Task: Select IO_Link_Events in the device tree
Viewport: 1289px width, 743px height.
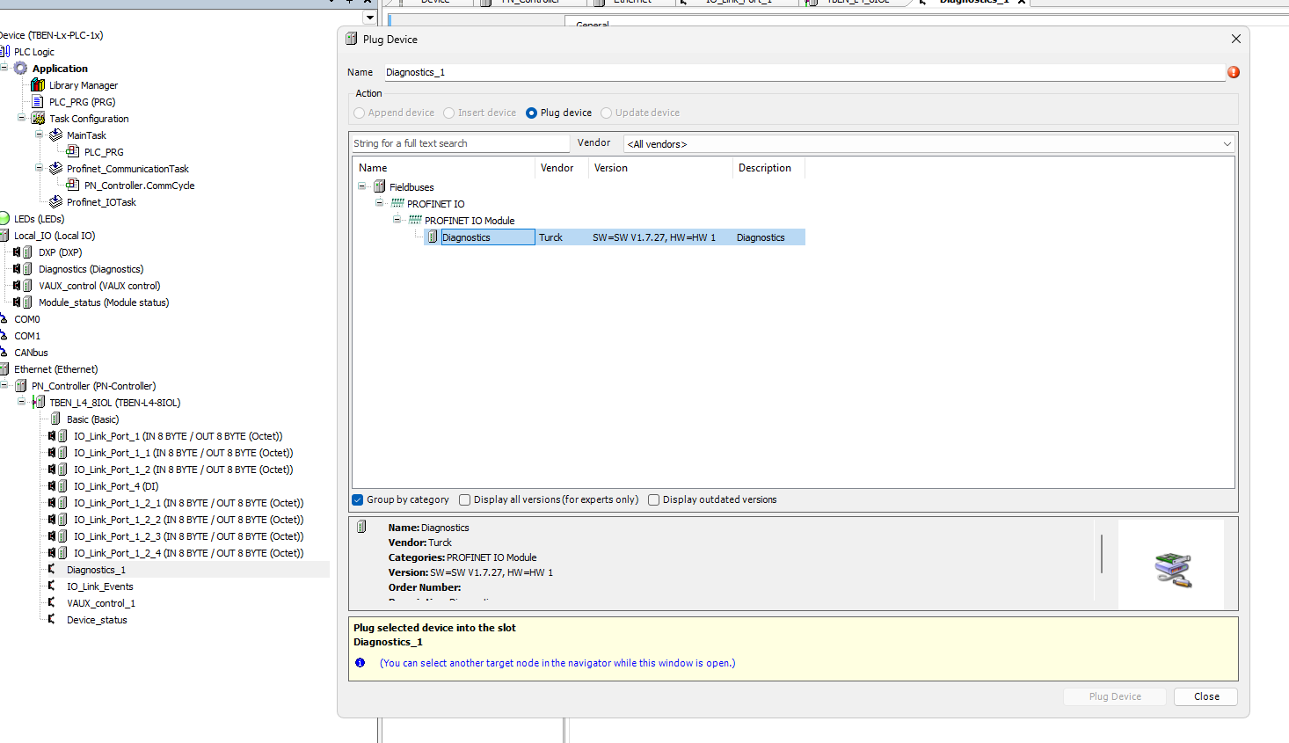Action: [x=100, y=586]
